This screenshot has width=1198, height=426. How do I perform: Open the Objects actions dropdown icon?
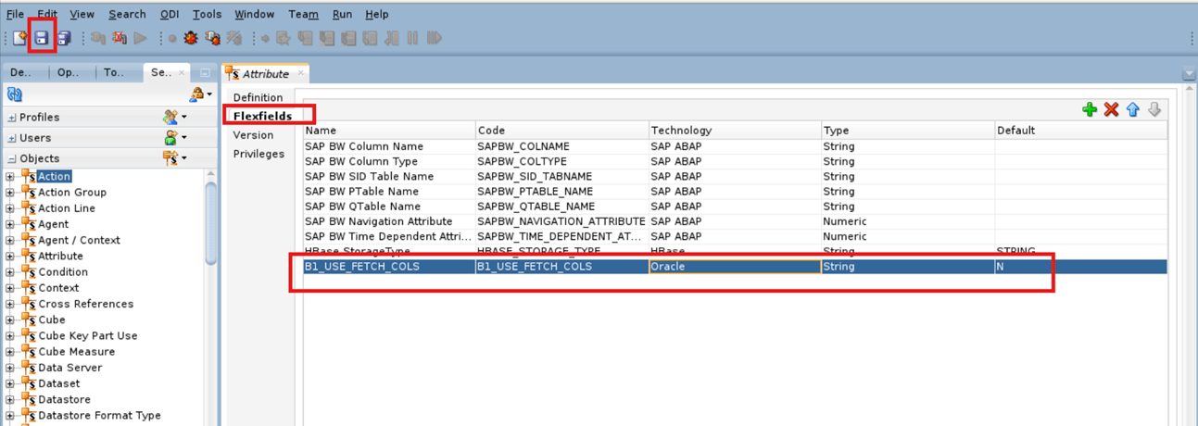175,158
